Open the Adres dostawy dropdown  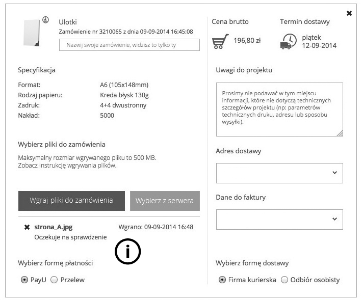coord(279,173)
